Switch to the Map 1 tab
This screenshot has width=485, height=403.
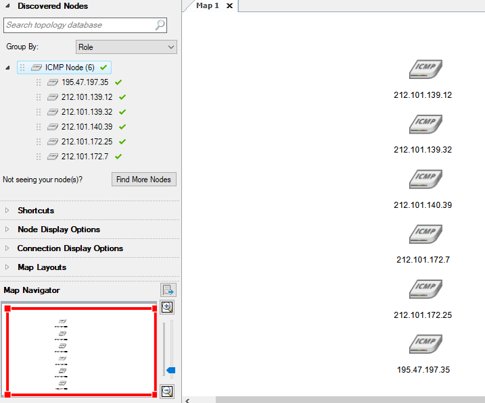pos(207,6)
